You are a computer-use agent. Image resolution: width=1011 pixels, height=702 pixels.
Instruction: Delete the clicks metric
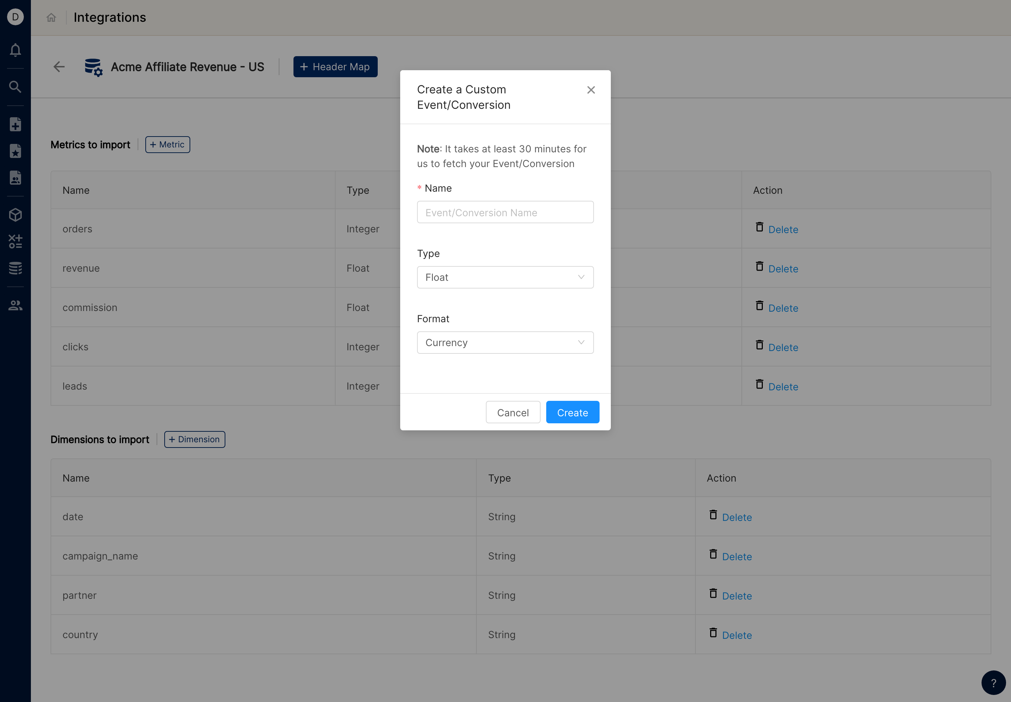pos(783,347)
